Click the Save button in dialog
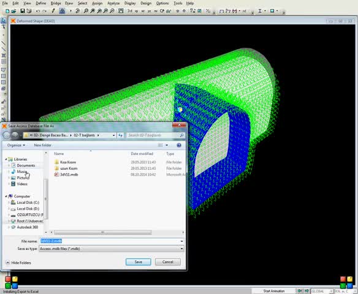This screenshot has width=358, height=294. coord(139,262)
